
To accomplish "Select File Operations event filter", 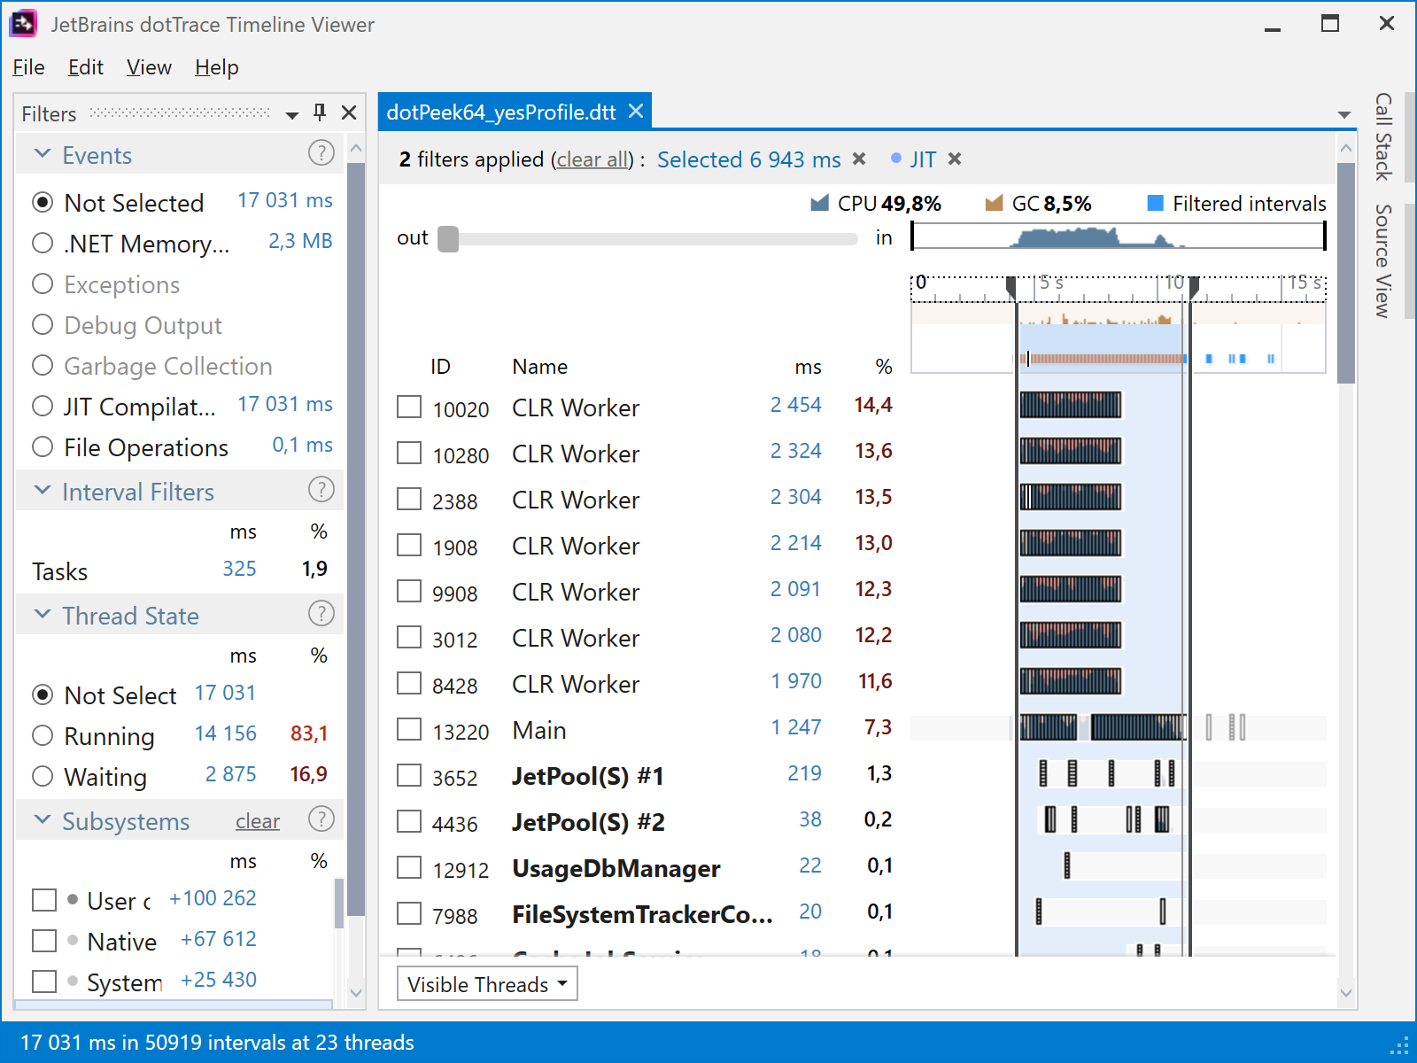I will click(43, 446).
